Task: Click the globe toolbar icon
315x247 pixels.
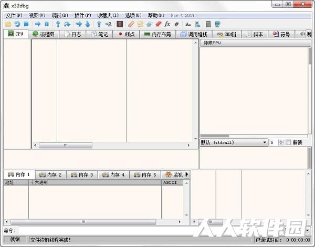Action: click(x=217, y=24)
